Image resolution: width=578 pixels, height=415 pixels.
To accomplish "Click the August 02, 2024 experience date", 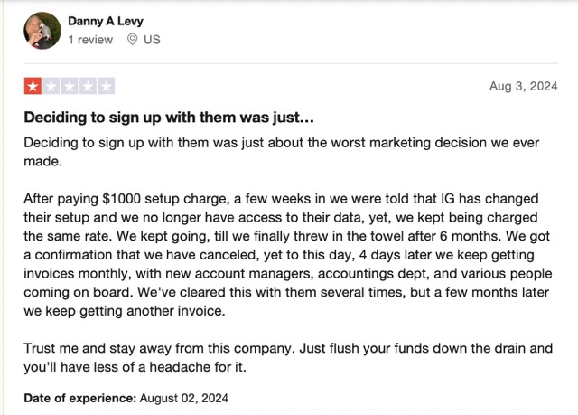I will tap(184, 399).
